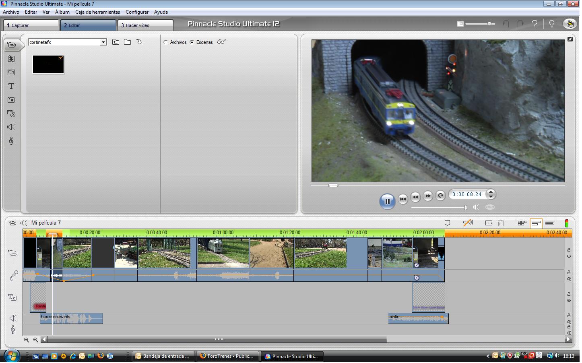Select the Archivos radio button
The image size is (582, 363).
165,42
